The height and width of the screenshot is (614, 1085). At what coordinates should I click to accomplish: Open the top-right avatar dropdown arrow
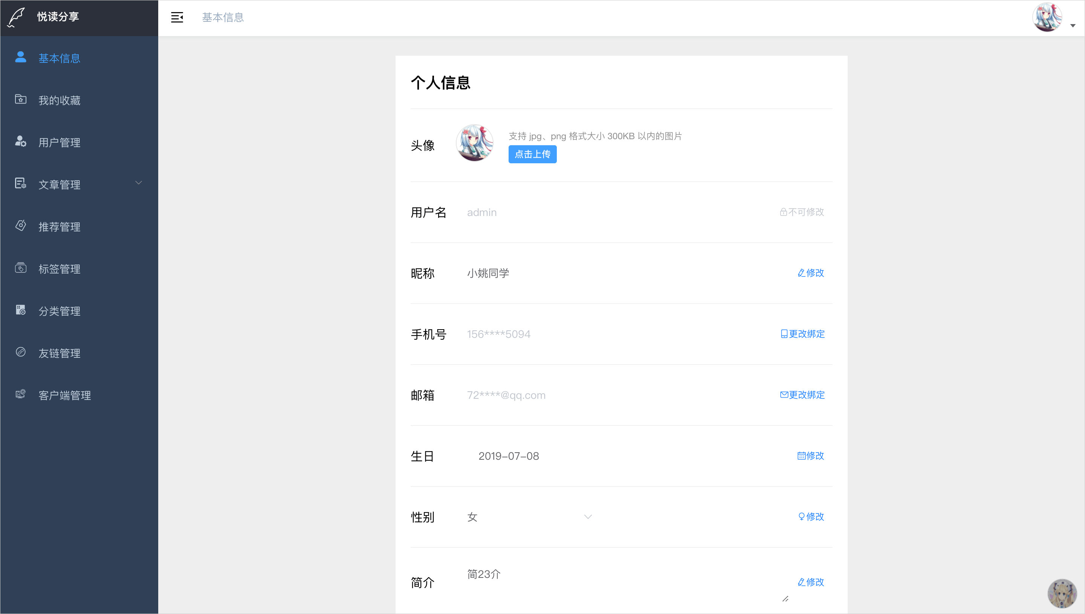coord(1073,26)
